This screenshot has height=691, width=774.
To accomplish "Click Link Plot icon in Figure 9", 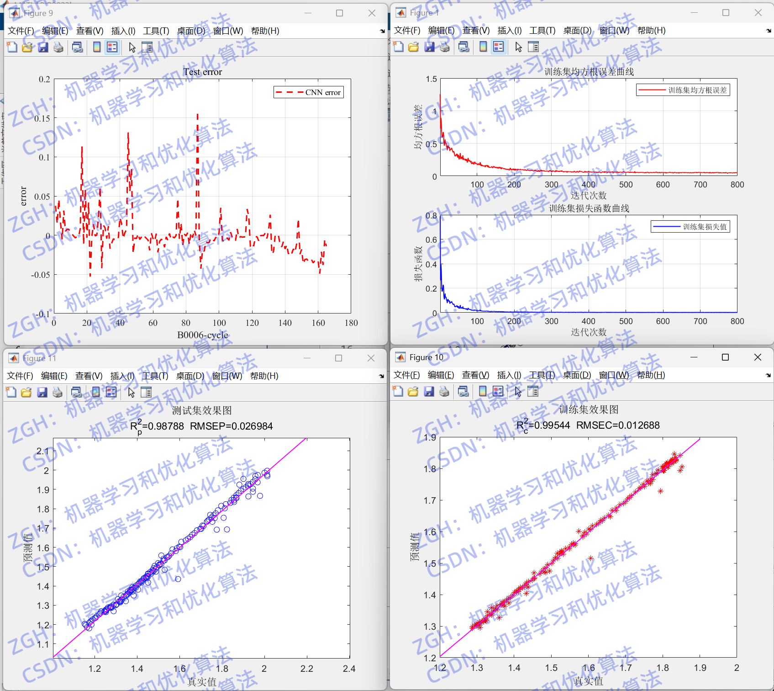I will (78, 47).
